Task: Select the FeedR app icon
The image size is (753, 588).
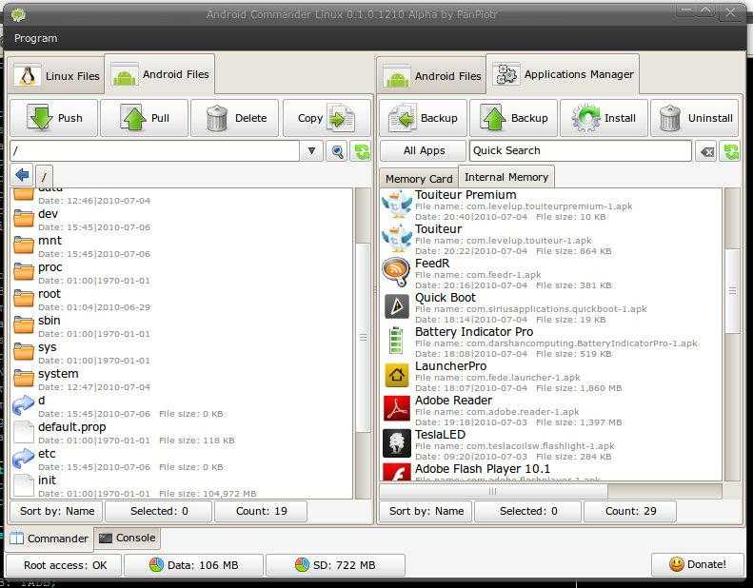Action: pyautogui.click(x=396, y=272)
